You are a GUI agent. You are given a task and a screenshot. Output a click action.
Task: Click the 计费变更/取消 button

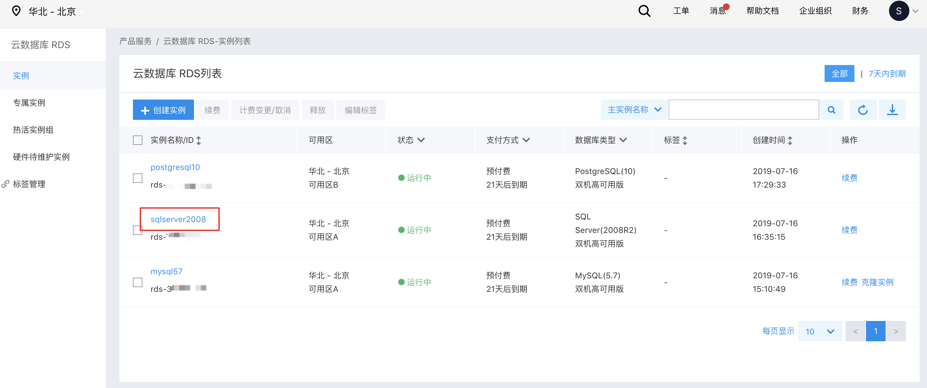265,110
